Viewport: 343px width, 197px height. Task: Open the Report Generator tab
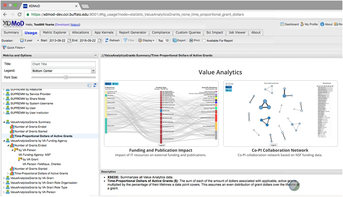[x=133, y=33]
